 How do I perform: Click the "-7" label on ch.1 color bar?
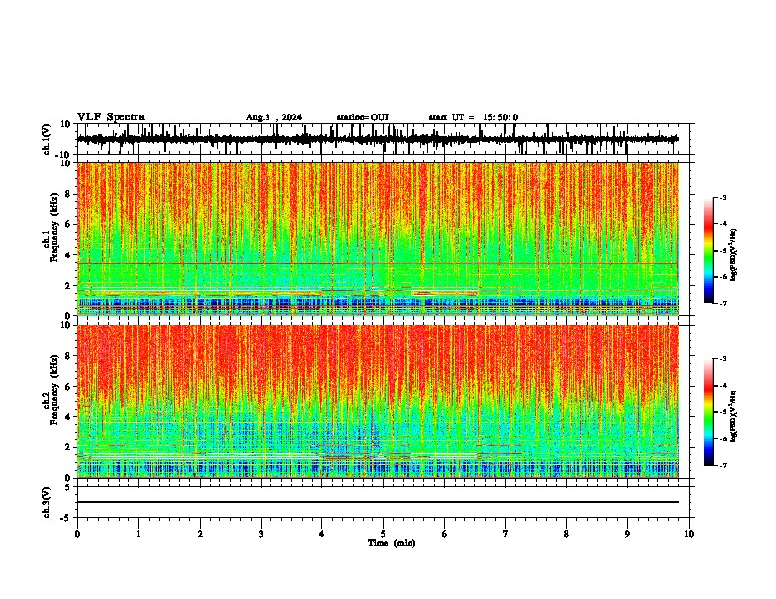pyautogui.click(x=722, y=303)
